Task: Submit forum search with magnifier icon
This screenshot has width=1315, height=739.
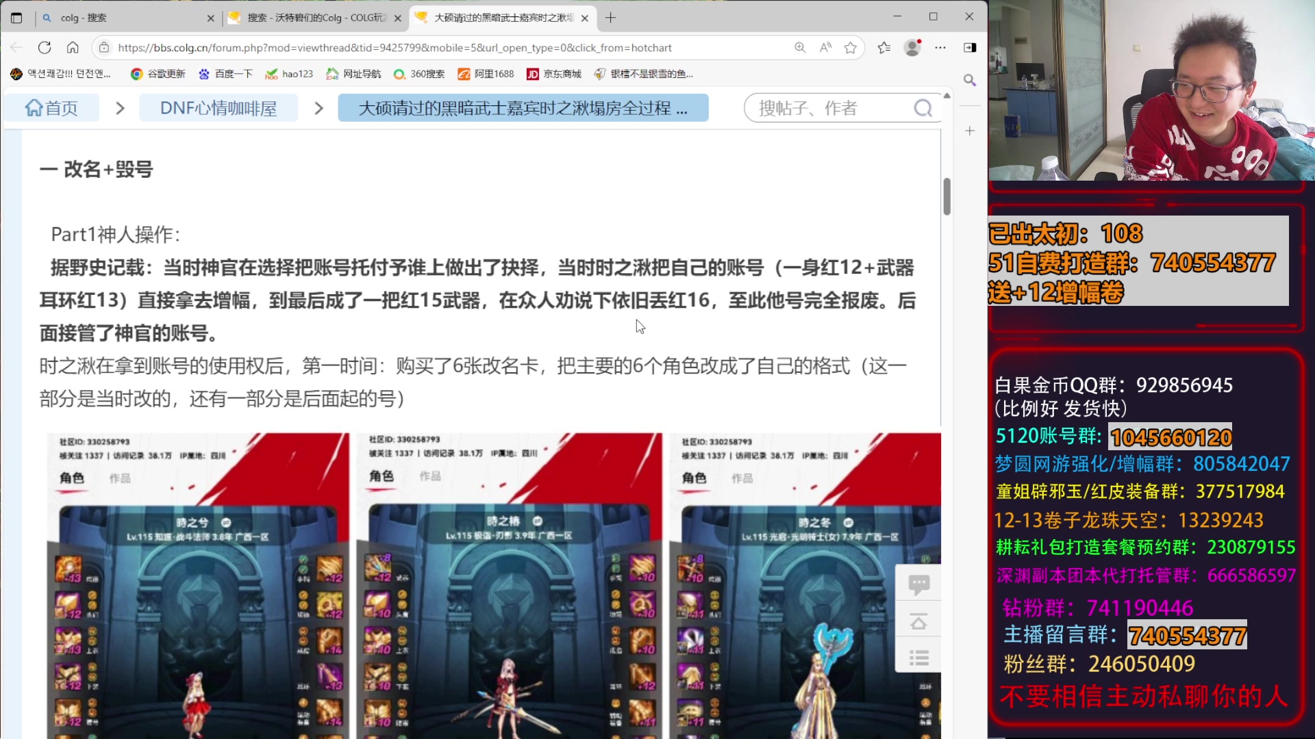Action: tap(923, 108)
